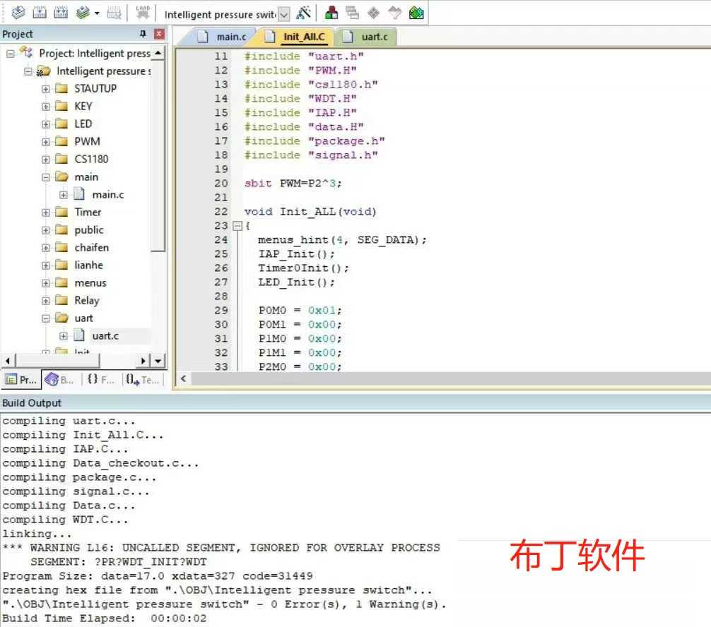Expand the menus group
The image size is (711, 627).
46,283
